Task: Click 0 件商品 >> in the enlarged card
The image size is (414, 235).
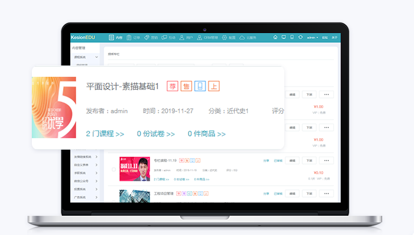Action: pos(207,134)
